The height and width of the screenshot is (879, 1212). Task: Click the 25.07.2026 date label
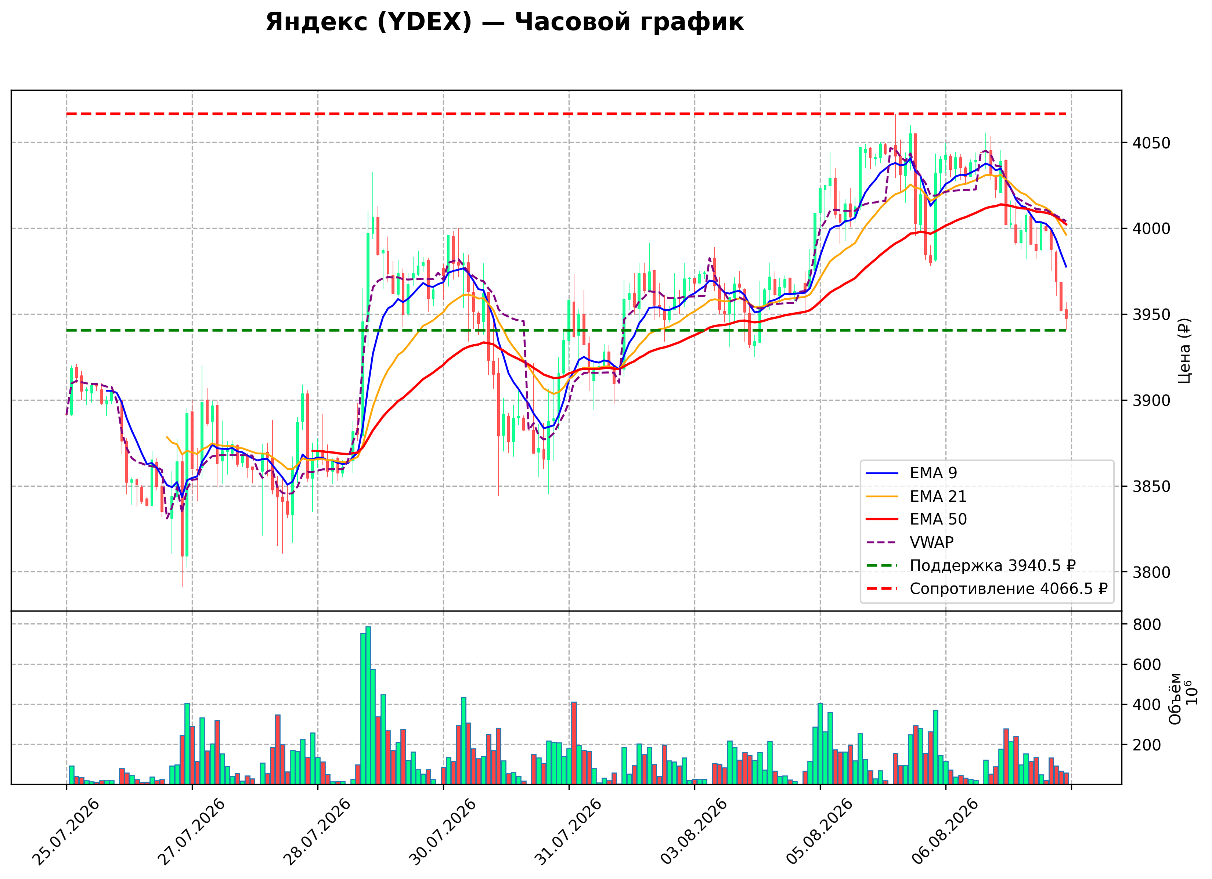coord(66,832)
